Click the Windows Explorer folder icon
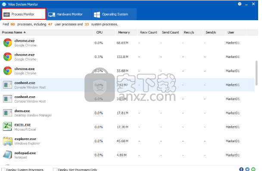 tap(7, 141)
